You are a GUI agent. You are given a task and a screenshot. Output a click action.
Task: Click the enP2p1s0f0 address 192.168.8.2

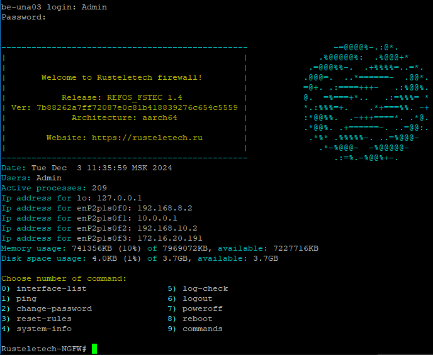165,208
